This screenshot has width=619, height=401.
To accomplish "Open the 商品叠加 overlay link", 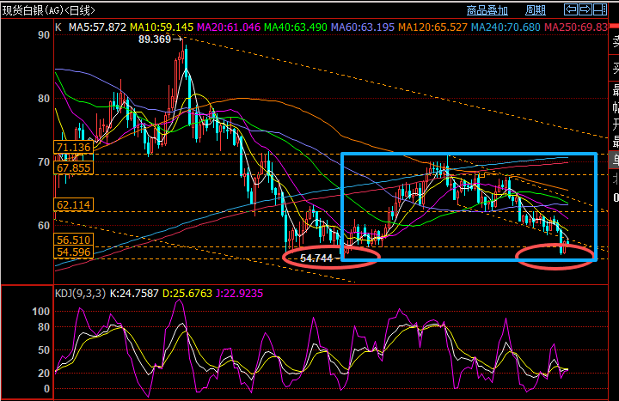I will (x=487, y=10).
